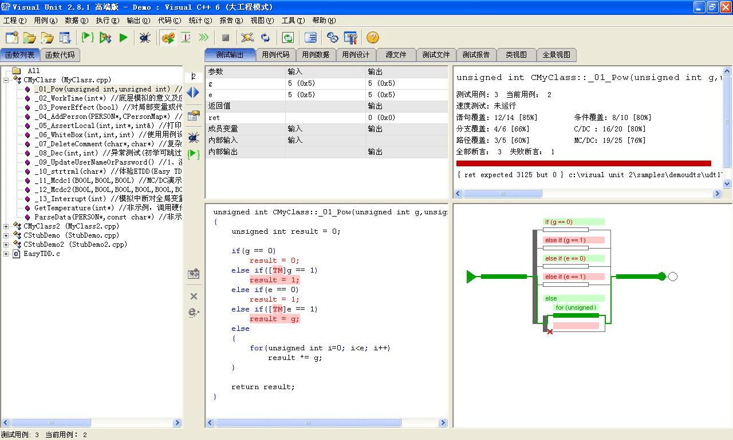Click the 'else if (g == 1)' flowchart node
This screenshot has height=440, width=733.
pos(574,241)
